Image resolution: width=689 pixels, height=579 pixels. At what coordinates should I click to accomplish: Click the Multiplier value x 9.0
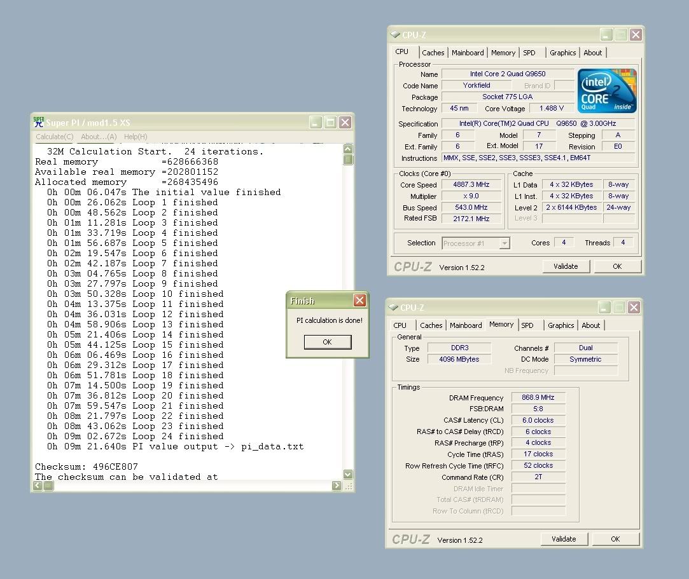pos(471,196)
